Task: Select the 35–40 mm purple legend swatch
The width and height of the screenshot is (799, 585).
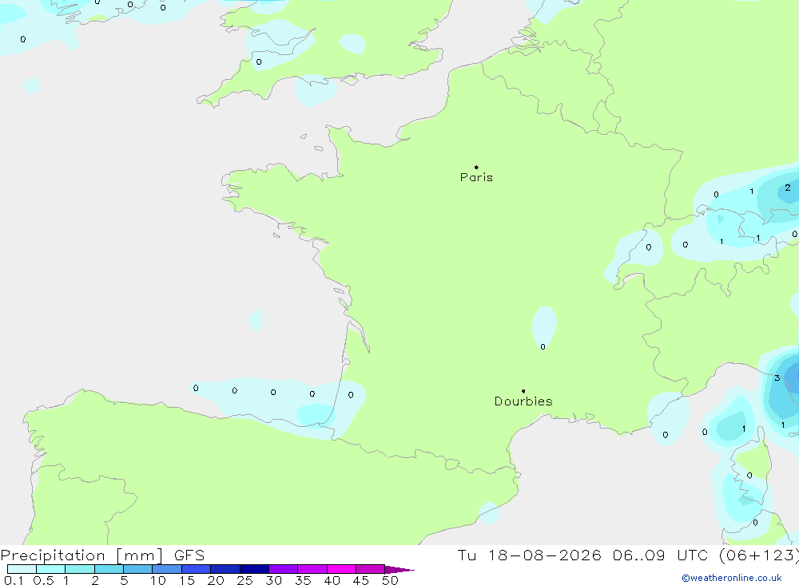Action: [x=312, y=569]
